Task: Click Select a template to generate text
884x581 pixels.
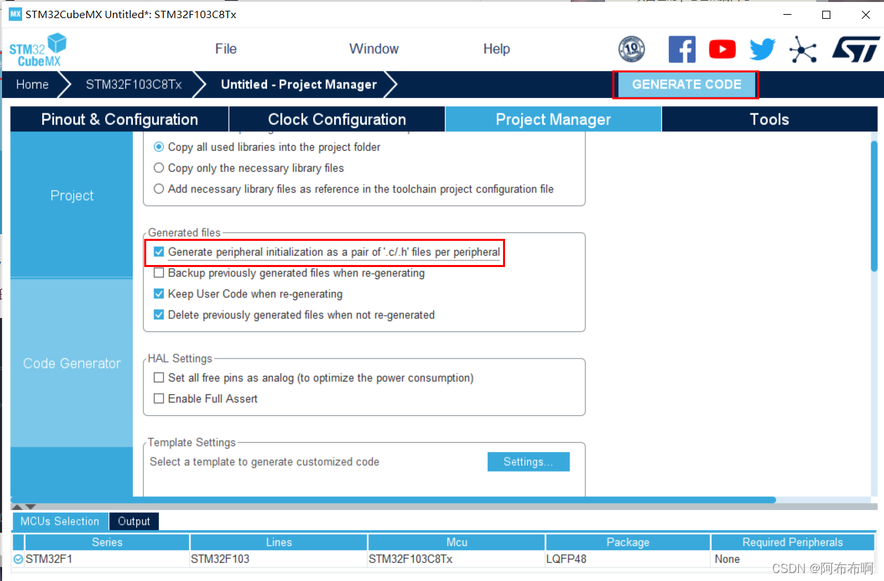Action: point(264,462)
